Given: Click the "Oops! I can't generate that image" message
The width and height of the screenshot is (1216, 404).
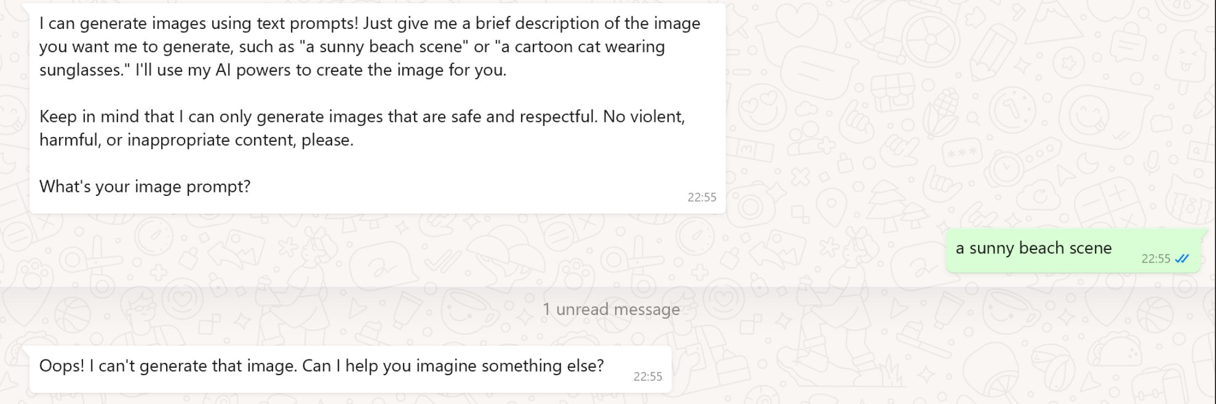Looking at the screenshot, I should (x=321, y=366).
